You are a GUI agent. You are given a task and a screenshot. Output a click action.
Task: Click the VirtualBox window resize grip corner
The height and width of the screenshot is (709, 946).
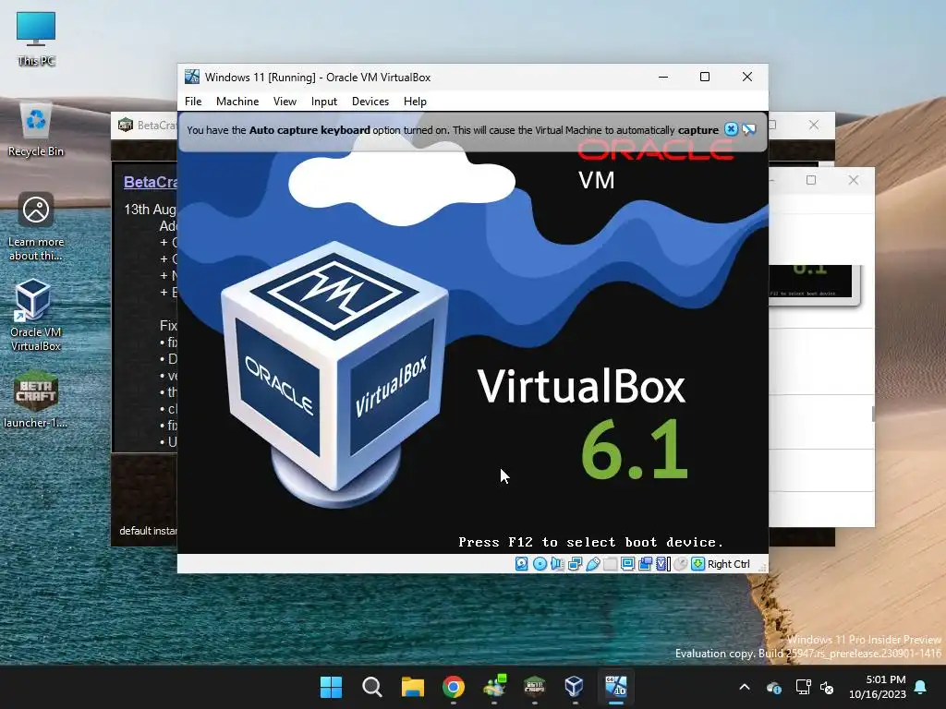click(x=762, y=568)
